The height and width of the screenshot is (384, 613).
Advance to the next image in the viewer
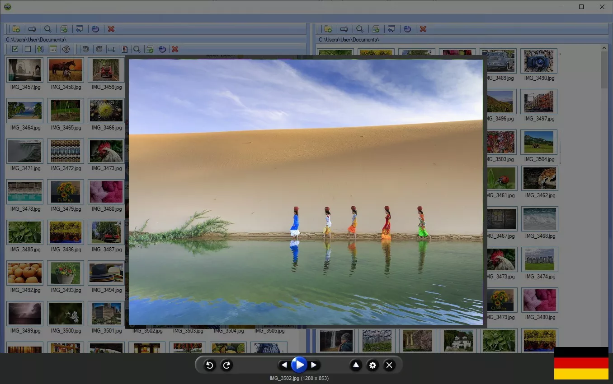[314, 365]
